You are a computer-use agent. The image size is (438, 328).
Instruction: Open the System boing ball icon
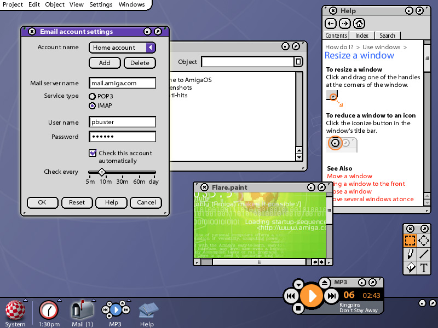tap(15, 311)
